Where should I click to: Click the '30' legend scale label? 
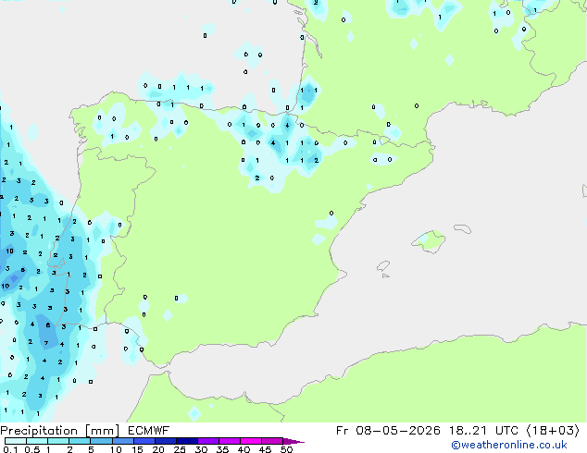coord(201,449)
